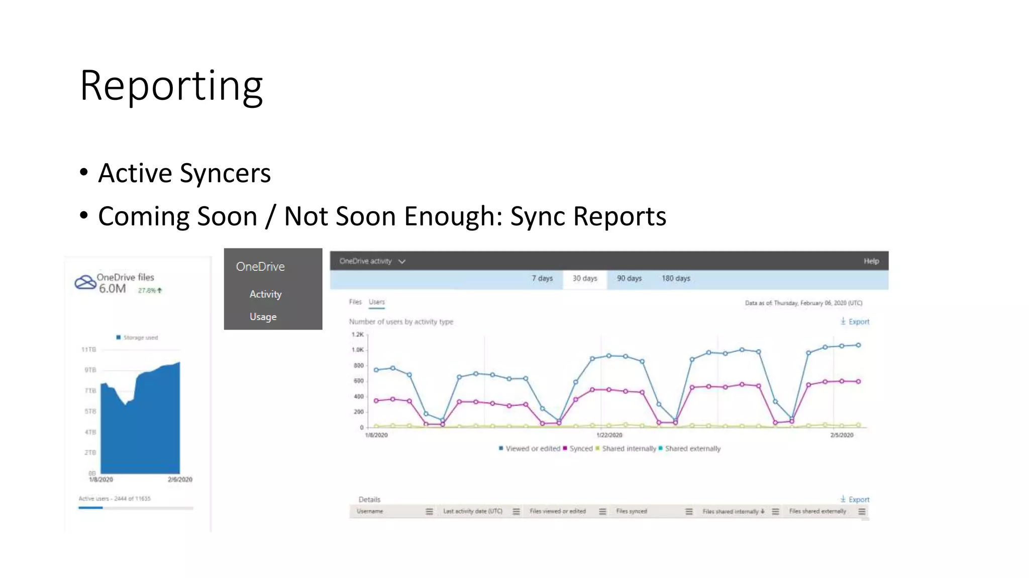Open the OneDrive activity dropdown chevron

click(402, 261)
